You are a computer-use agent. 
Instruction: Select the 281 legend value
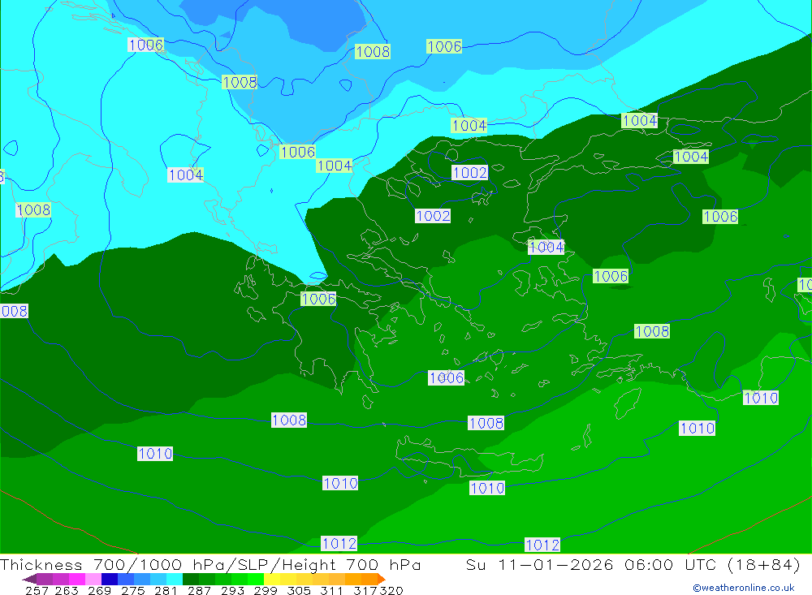pyautogui.click(x=166, y=590)
